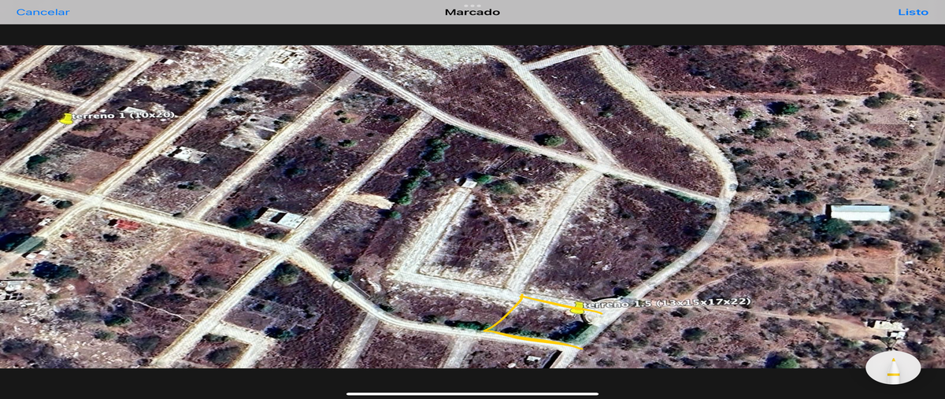Tap the home indicator bar at bottom
Viewport: 945px width, 399px height.
pyautogui.click(x=472, y=393)
